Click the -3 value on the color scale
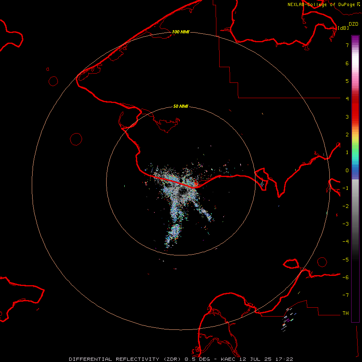 coord(346,224)
